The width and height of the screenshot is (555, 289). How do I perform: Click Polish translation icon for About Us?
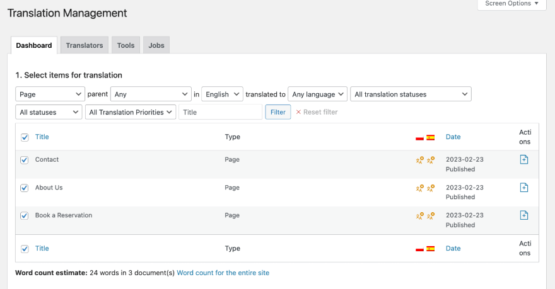tap(420, 188)
